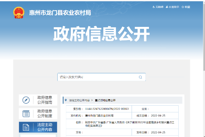Screen dimensions: 205x137
Task: Click the 政府信息公开 banner heading
Action: [101, 34]
